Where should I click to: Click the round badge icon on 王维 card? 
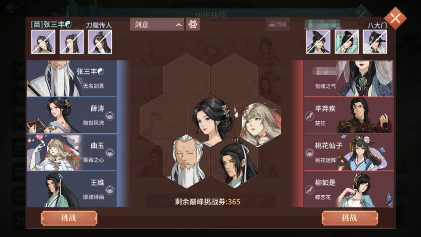pos(110,190)
